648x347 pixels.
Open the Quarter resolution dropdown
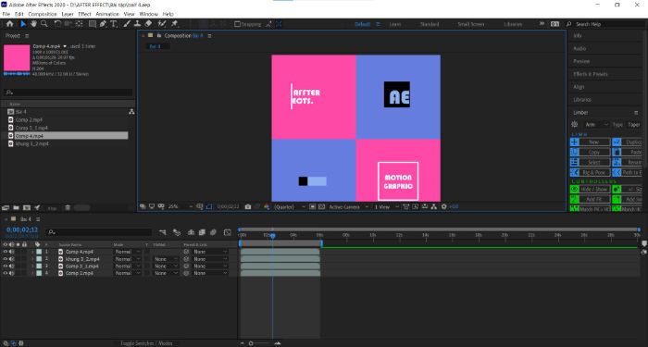tap(290, 206)
